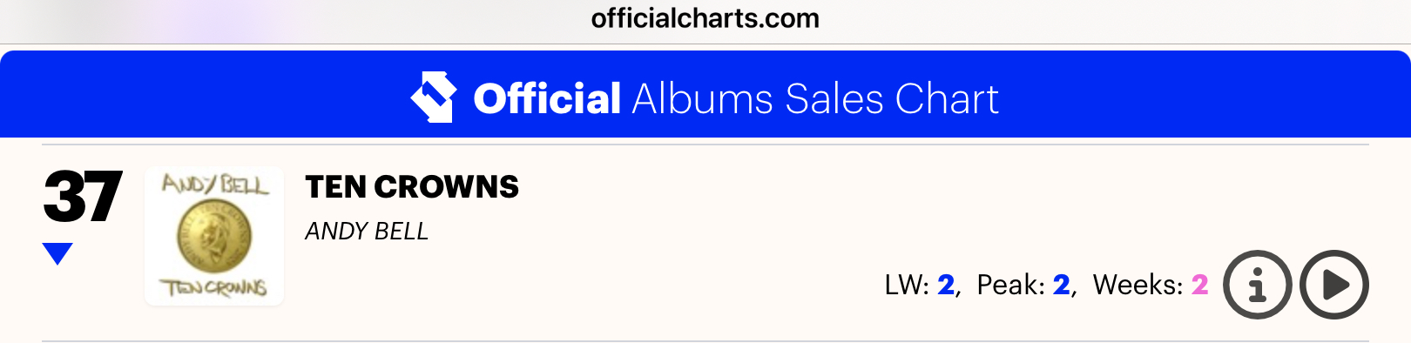
Task: Click the last week value next to LW
Action: point(946,285)
